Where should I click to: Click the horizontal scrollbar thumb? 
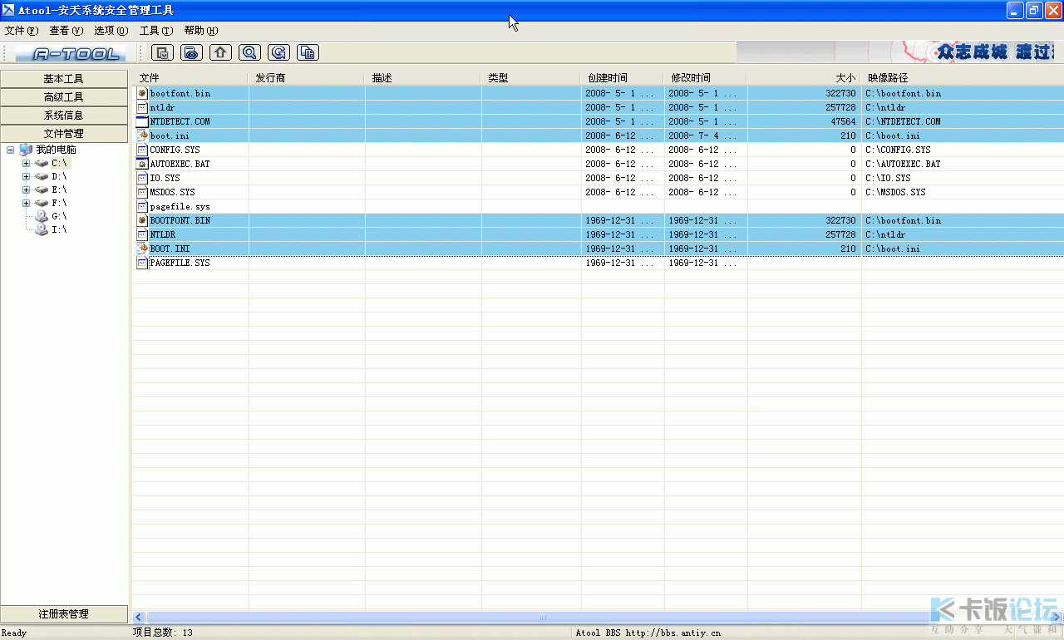[543, 617]
